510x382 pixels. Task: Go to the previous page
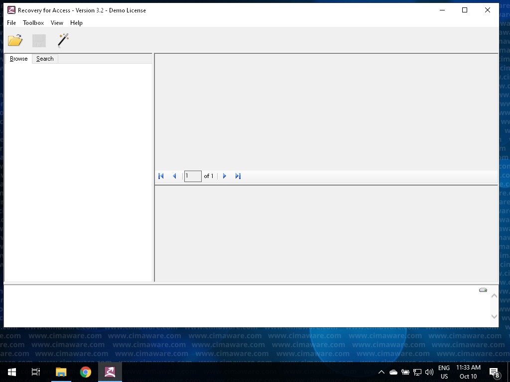174,176
